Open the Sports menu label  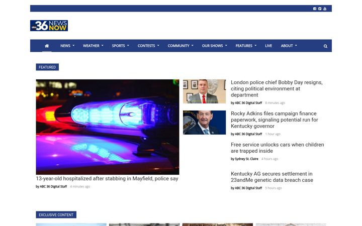pyautogui.click(x=119, y=46)
